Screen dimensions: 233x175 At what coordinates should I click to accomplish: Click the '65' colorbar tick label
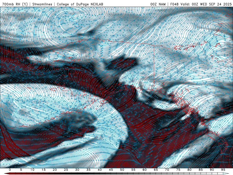tap(156, 170)
